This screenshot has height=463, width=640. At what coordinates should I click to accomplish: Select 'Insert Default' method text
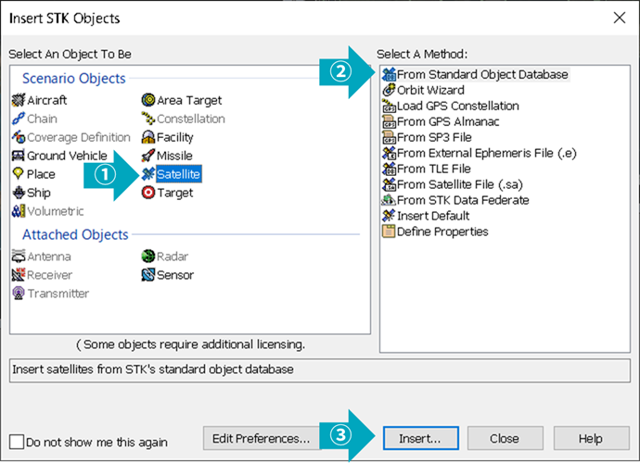point(433,216)
